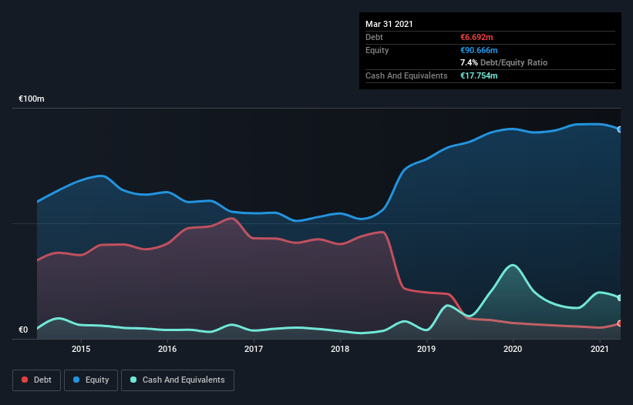Toggle the Debt series legend button
The image size is (633, 405).
[37, 380]
